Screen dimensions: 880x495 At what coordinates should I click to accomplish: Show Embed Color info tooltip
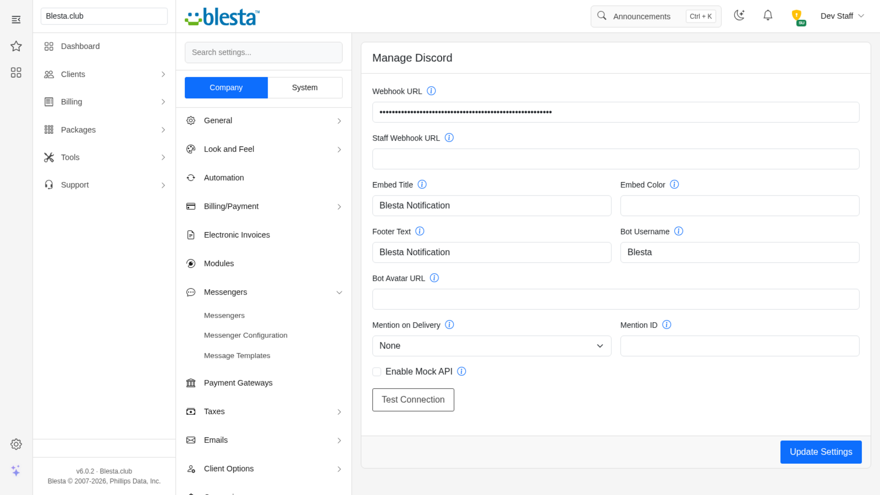tap(674, 184)
